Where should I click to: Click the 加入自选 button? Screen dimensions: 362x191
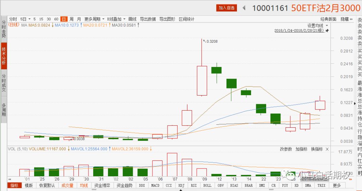[x=227, y=8]
